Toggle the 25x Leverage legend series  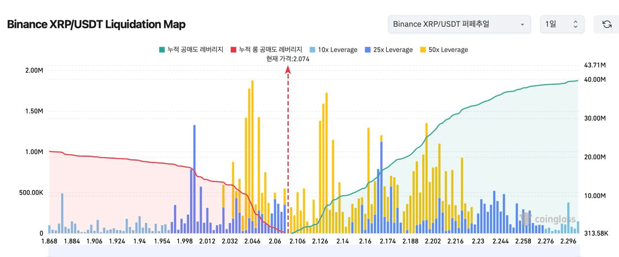389,50
